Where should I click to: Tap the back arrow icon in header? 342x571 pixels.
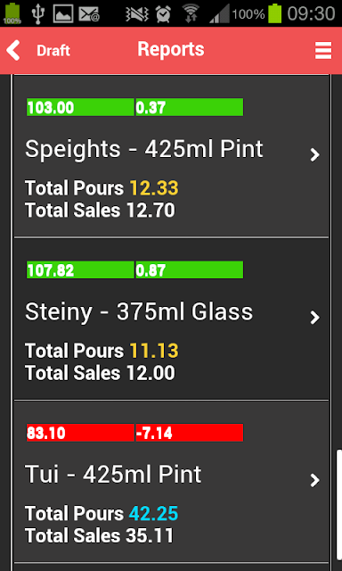point(13,51)
